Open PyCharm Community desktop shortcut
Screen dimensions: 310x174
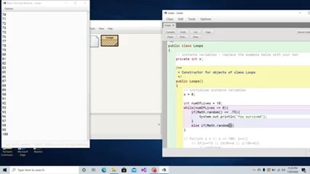[7, 151]
